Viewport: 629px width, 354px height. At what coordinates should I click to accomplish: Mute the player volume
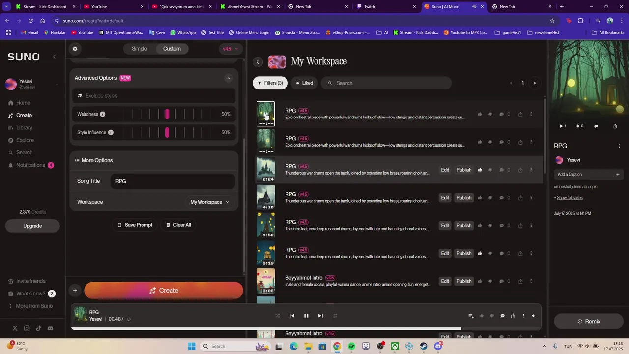(534, 316)
